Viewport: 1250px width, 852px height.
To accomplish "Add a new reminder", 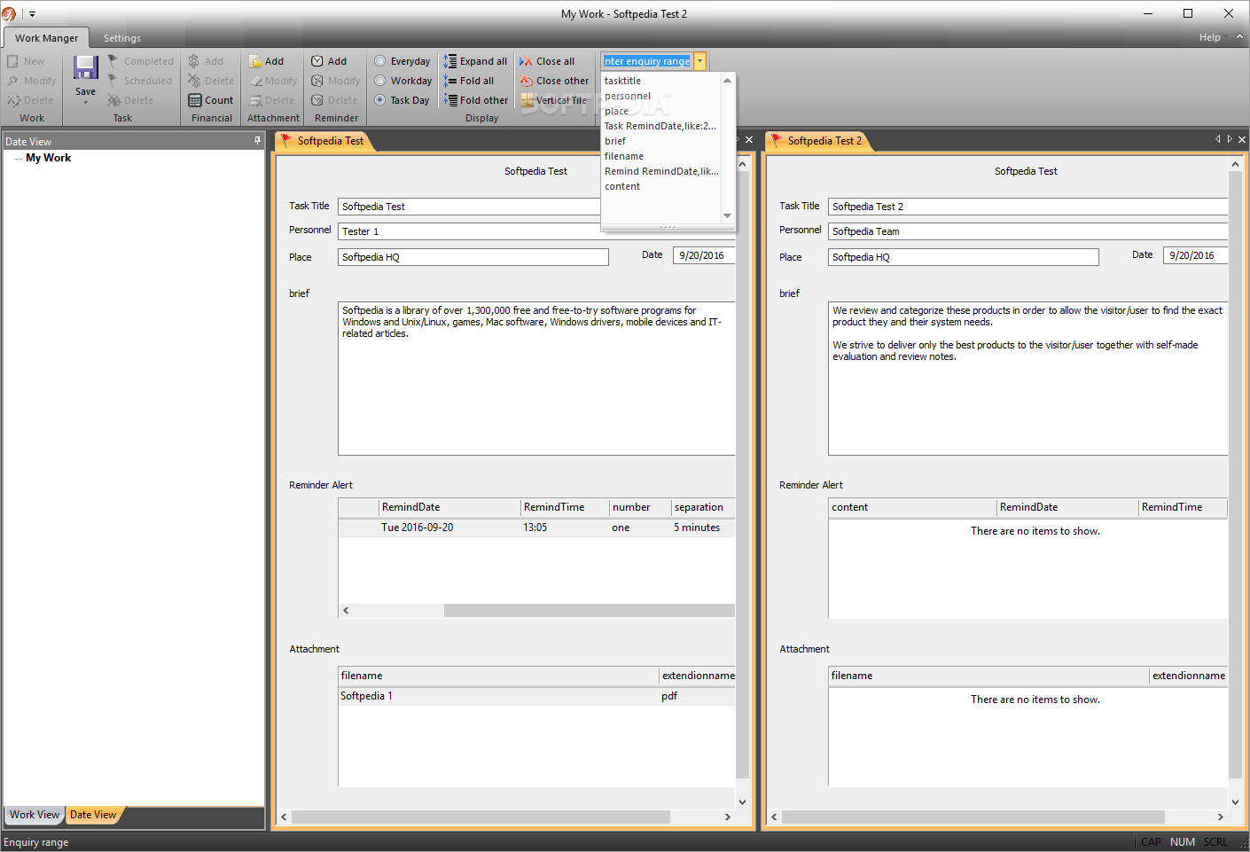I will point(329,61).
